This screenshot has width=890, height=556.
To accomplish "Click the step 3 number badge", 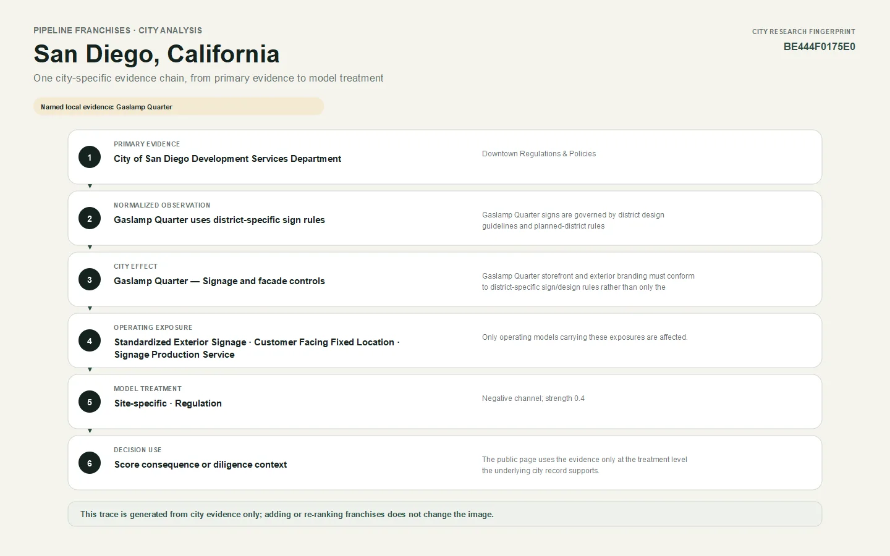I will [x=90, y=279].
